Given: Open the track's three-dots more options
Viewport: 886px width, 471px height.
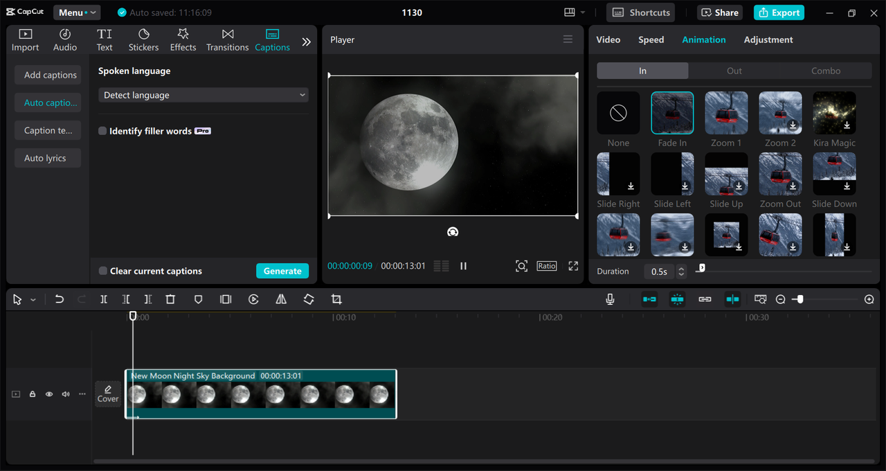Looking at the screenshot, I should pyautogui.click(x=82, y=394).
